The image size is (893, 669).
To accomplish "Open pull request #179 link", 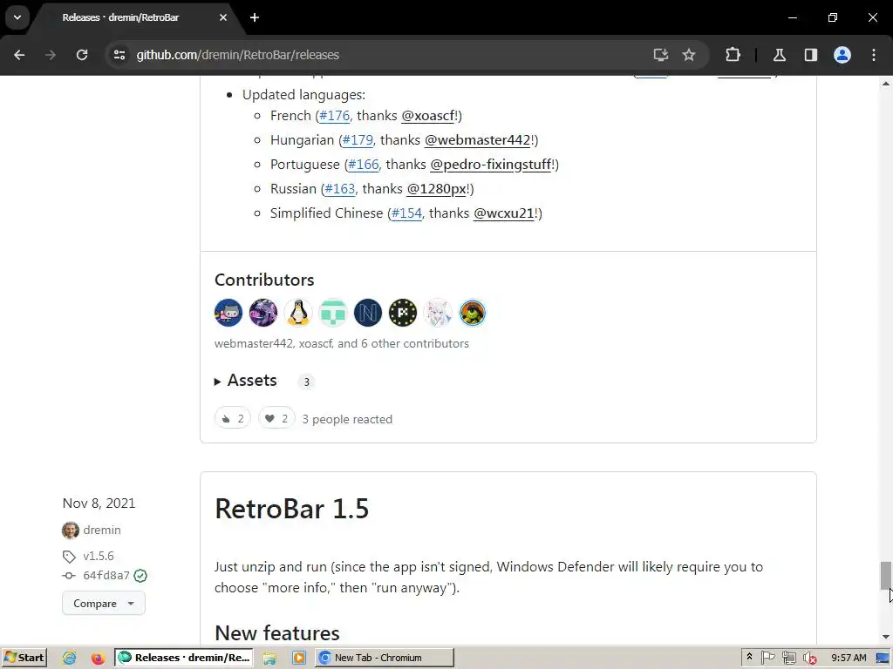I will [x=358, y=140].
